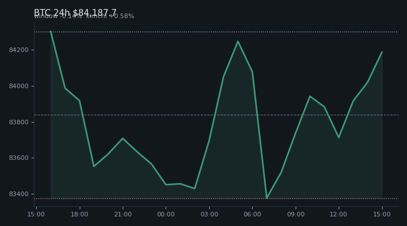Image resolution: width=407 pixels, height=226 pixels.
Task: Click the final price point at 15:00
Action: point(382,52)
